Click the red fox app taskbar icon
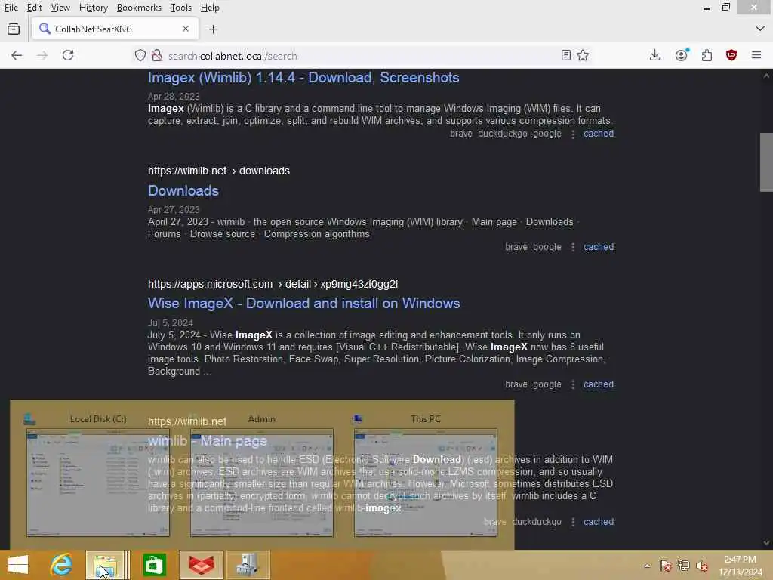 click(x=201, y=565)
